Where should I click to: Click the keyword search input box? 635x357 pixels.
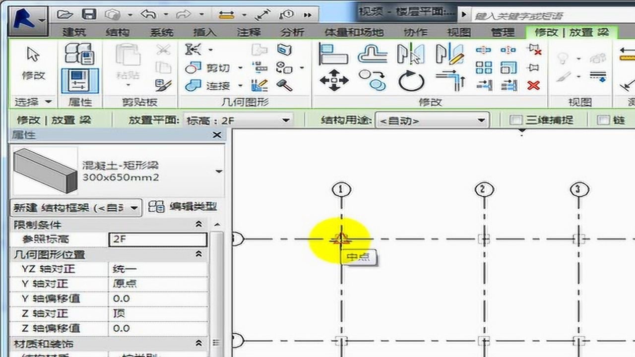[553, 15]
